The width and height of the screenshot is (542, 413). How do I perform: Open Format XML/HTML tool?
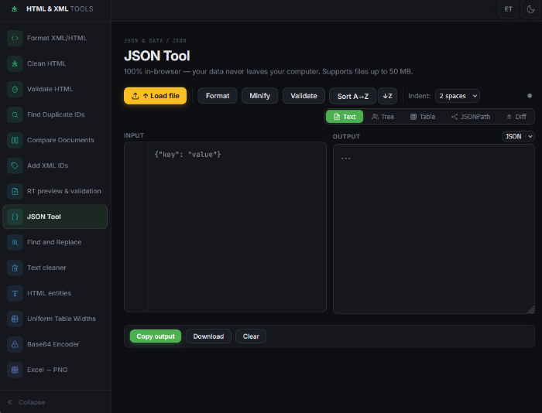pyautogui.click(x=55, y=38)
